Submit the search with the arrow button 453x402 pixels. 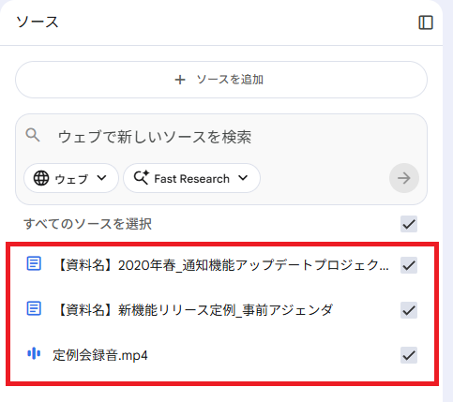404,178
